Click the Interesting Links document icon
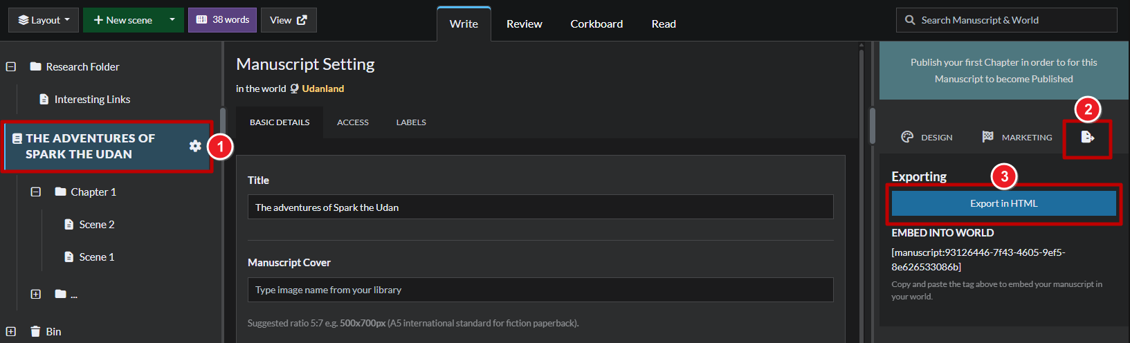 pos(44,99)
